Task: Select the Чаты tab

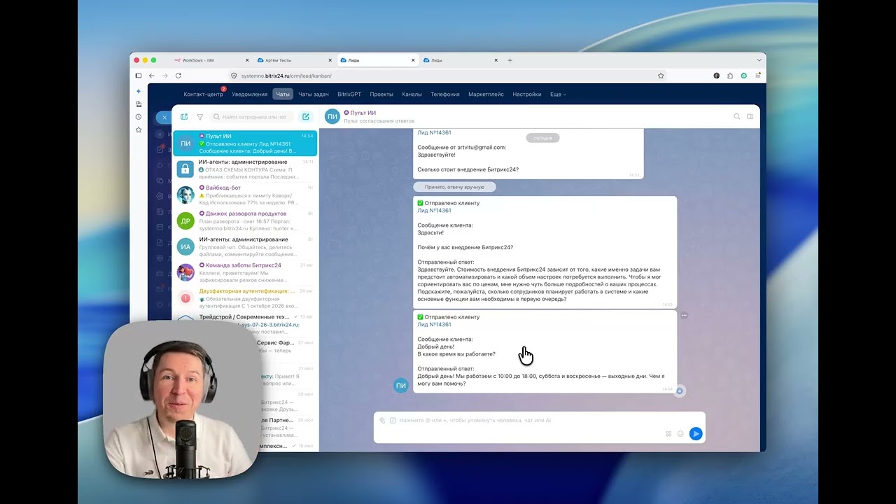Action: [282, 94]
